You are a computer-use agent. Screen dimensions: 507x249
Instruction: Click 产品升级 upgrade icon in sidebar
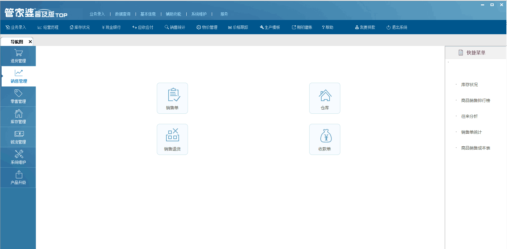pyautogui.click(x=18, y=178)
